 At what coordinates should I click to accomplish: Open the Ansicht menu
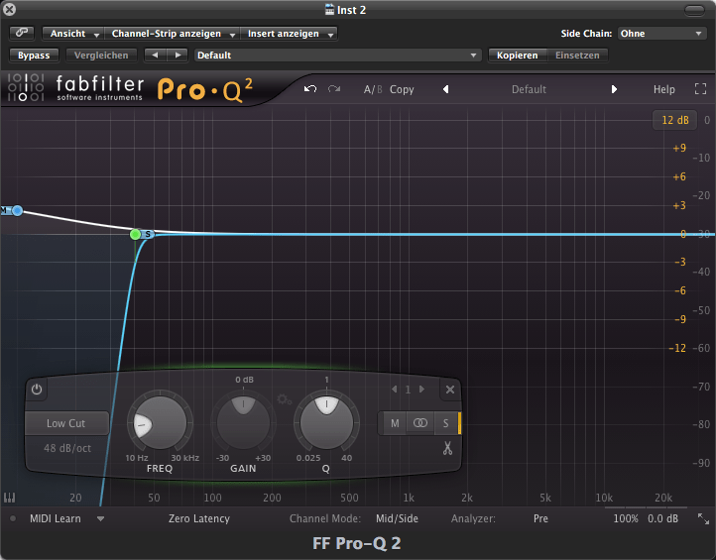pos(72,34)
